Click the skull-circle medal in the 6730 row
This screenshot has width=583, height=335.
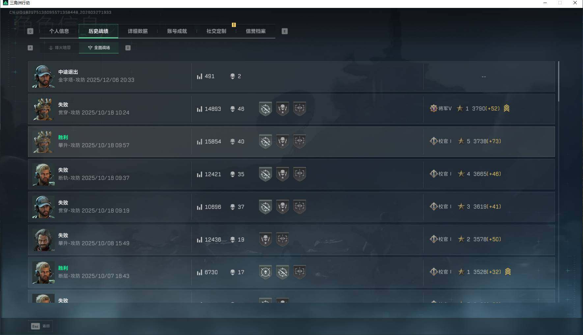(265, 272)
